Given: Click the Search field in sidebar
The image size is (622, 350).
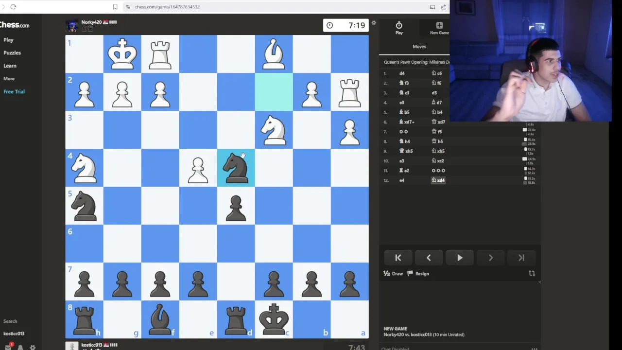Looking at the screenshot, I should (10, 321).
